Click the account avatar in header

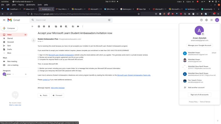pos(217,20)
